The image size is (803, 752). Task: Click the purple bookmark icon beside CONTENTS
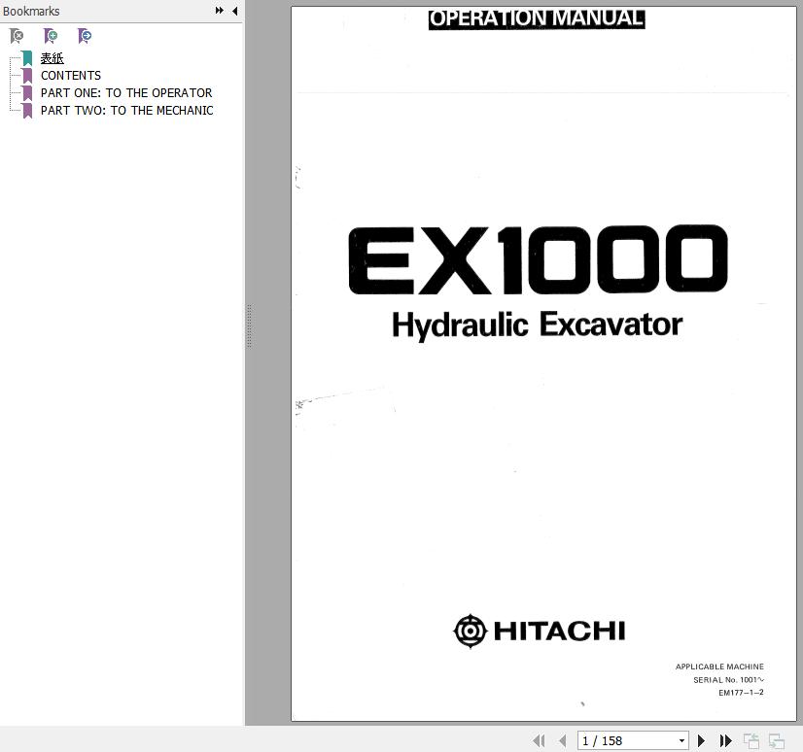coord(27,76)
